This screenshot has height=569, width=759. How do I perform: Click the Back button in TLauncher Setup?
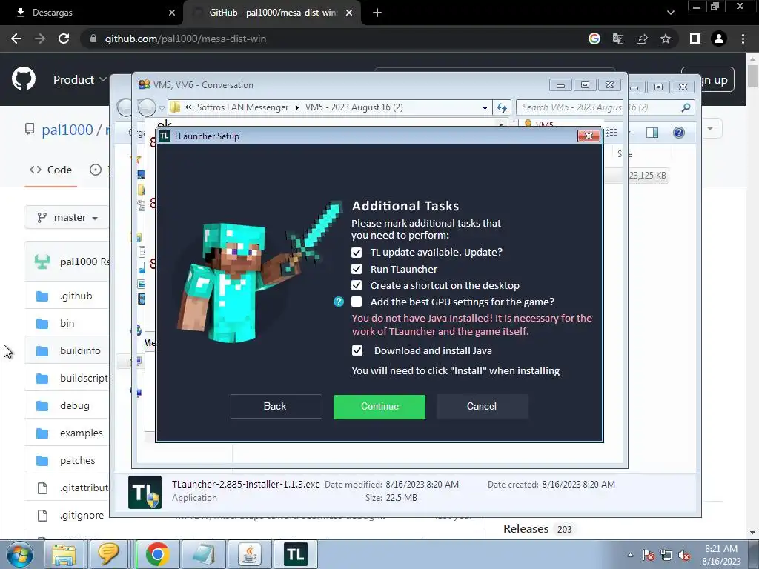pyautogui.click(x=276, y=407)
